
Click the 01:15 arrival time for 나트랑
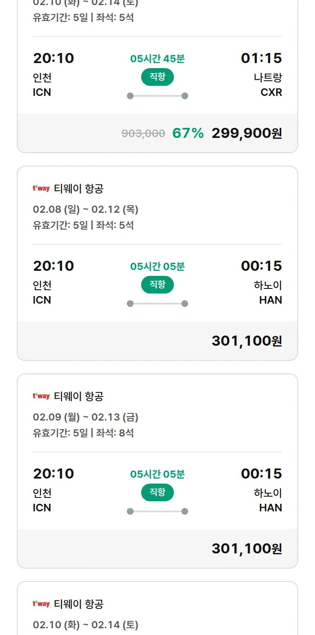tap(261, 58)
